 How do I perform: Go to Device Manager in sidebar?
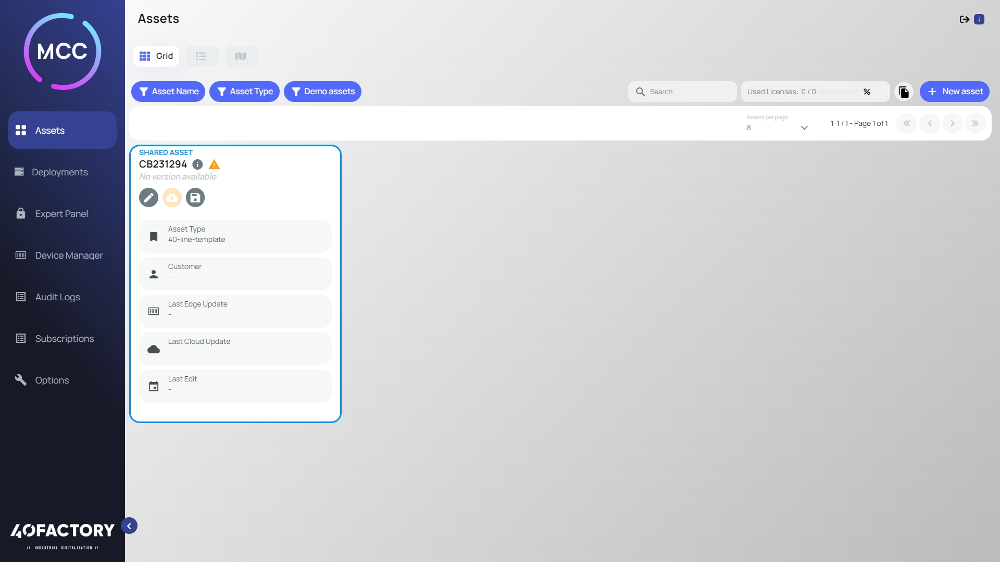[x=69, y=256]
